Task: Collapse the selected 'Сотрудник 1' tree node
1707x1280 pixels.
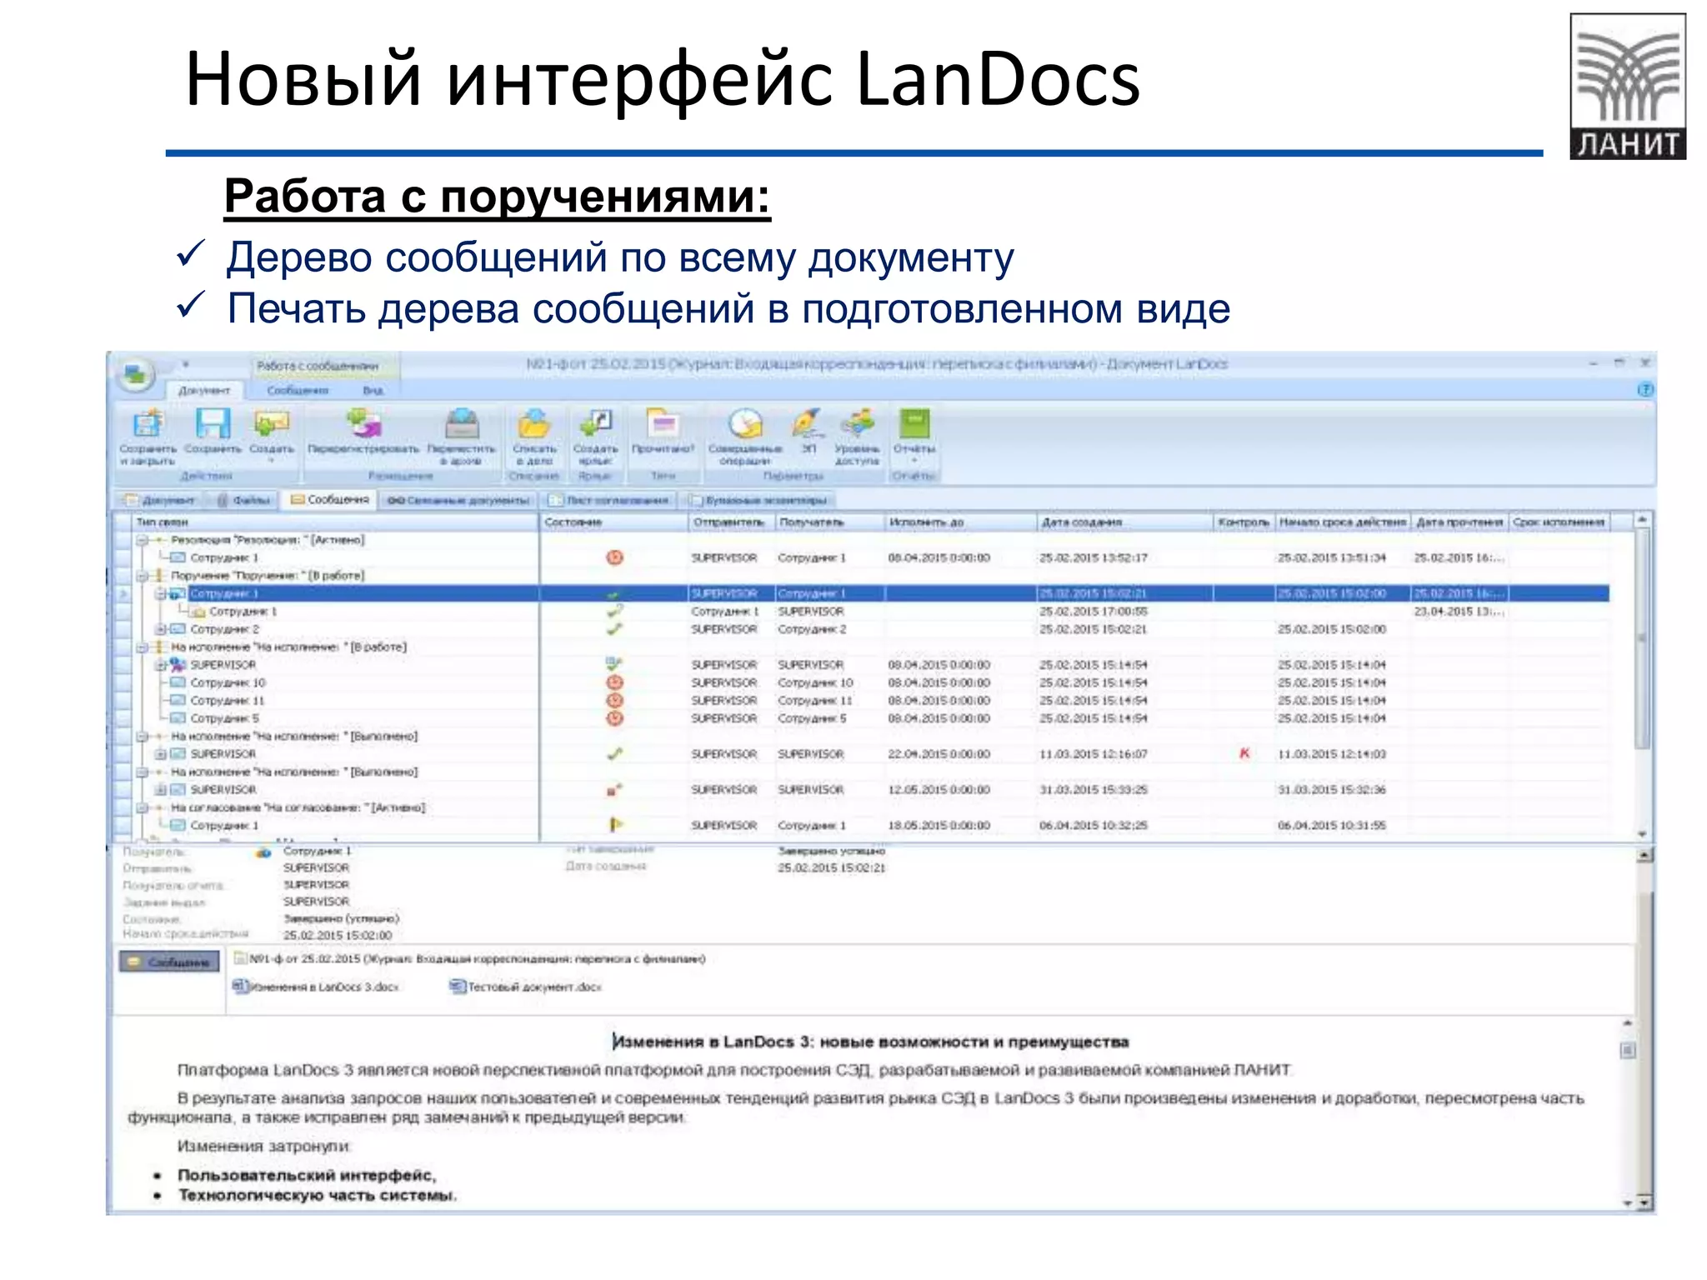Action: click(160, 594)
